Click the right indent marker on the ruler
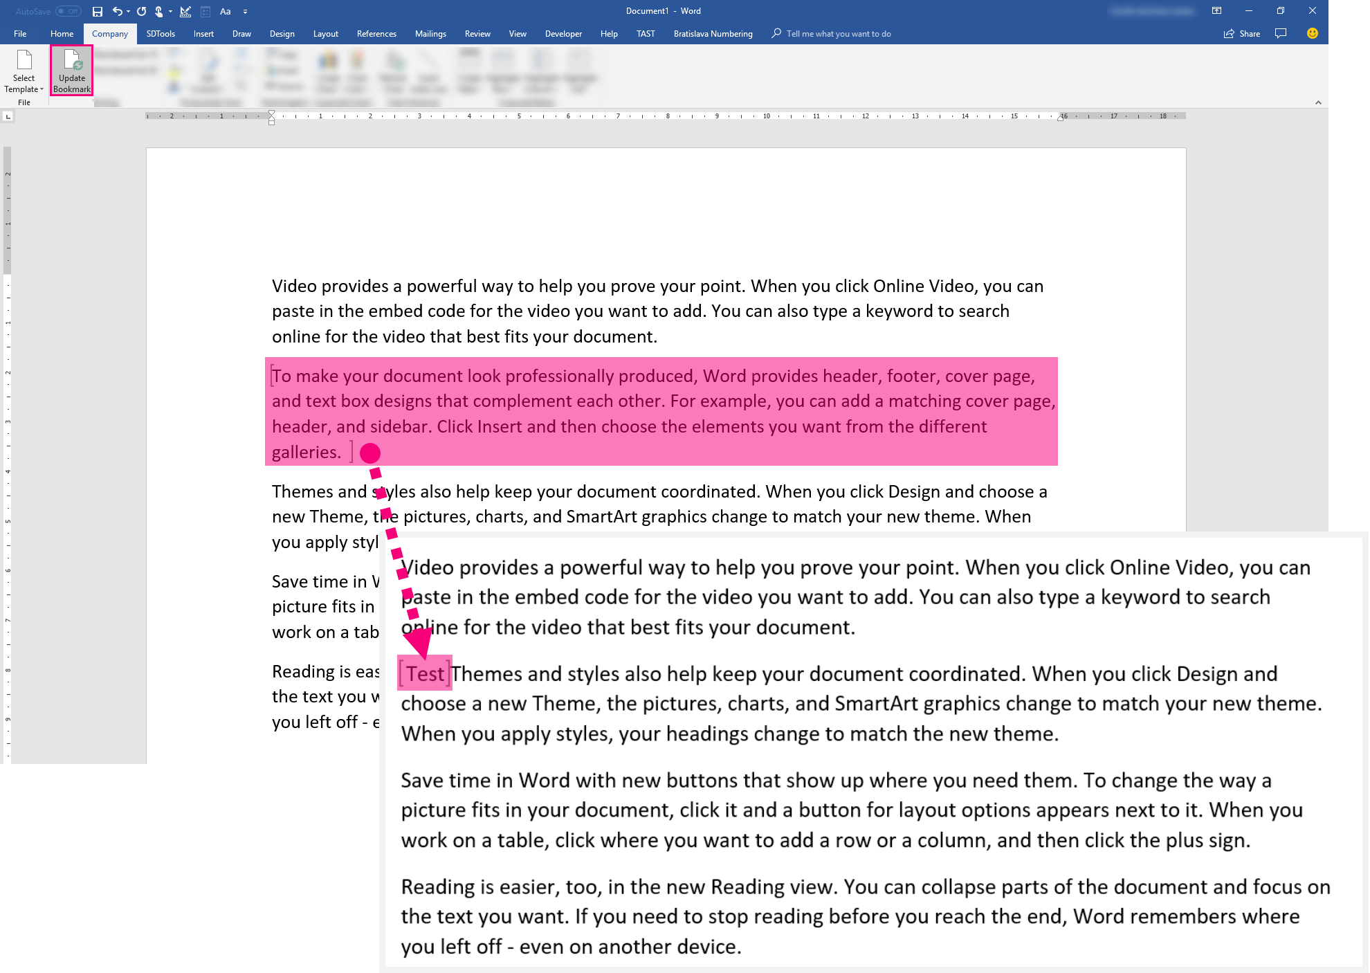Image resolution: width=1370 pixels, height=973 pixels. pos(1060,118)
